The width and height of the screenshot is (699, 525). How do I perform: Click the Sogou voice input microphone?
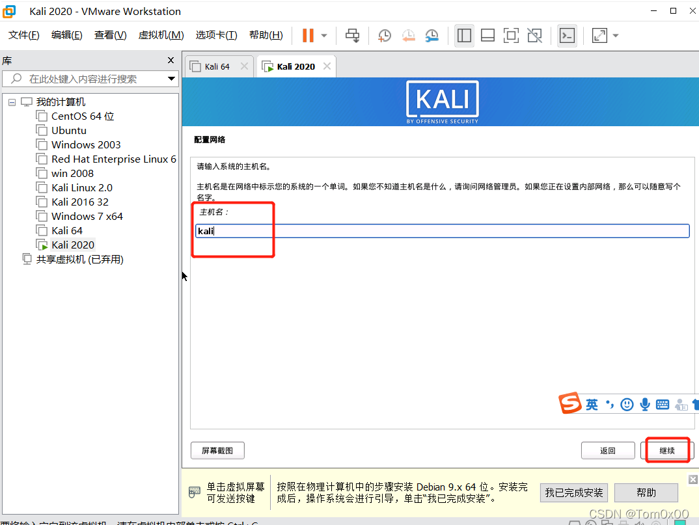pos(644,405)
